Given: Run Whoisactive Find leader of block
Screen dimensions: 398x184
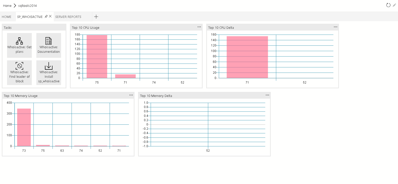Looking at the screenshot, I should [19, 66].
